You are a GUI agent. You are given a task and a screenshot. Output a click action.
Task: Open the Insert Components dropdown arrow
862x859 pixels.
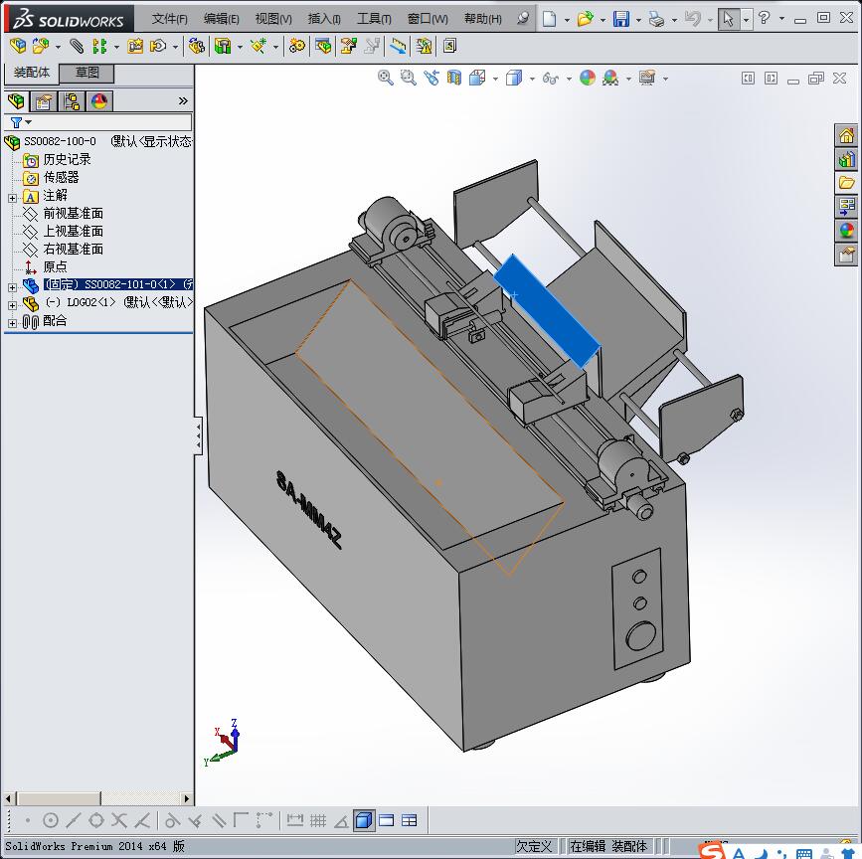58,48
